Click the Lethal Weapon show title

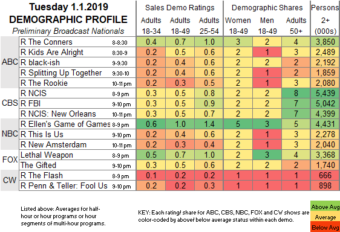click(x=47, y=155)
